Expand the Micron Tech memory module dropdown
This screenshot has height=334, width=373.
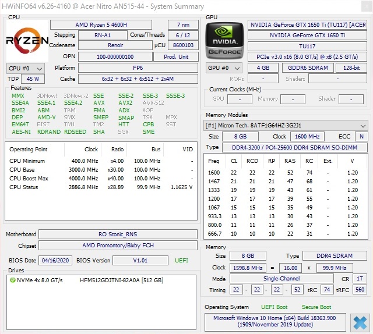pyautogui.click(x=286, y=126)
